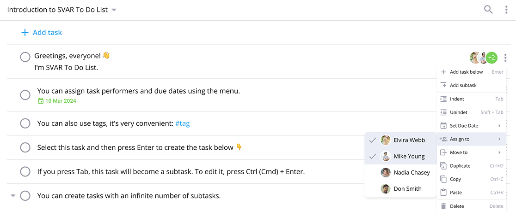Check off the tags convenience task
516x211 pixels.
(25, 123)
